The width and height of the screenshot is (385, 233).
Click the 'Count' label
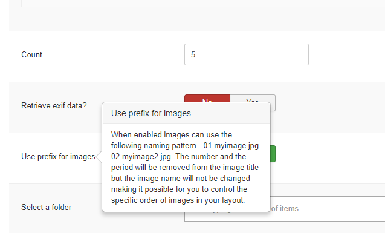31,54
